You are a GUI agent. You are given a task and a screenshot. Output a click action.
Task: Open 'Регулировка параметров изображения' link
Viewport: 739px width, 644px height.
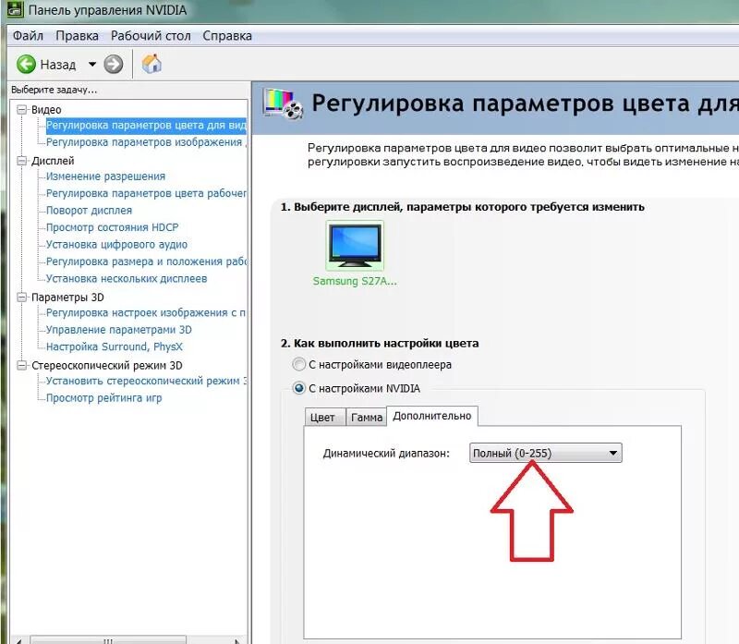point(144,142)
